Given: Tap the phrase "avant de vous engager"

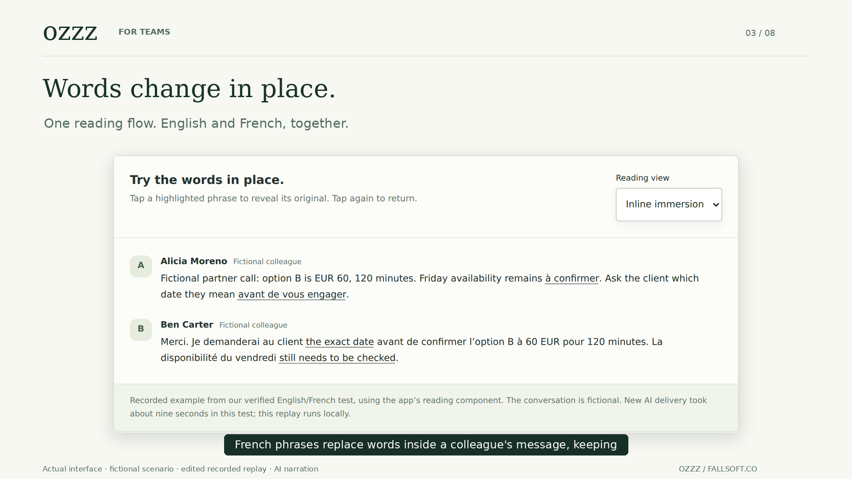Looking at the screenshot, I should tap(292, 294).
